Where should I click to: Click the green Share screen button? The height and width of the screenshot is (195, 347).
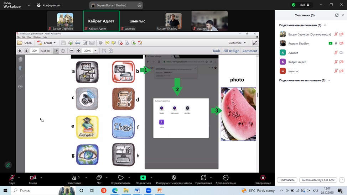point(143,178)
